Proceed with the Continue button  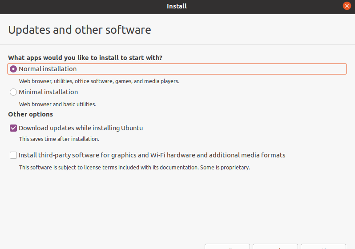323,246
